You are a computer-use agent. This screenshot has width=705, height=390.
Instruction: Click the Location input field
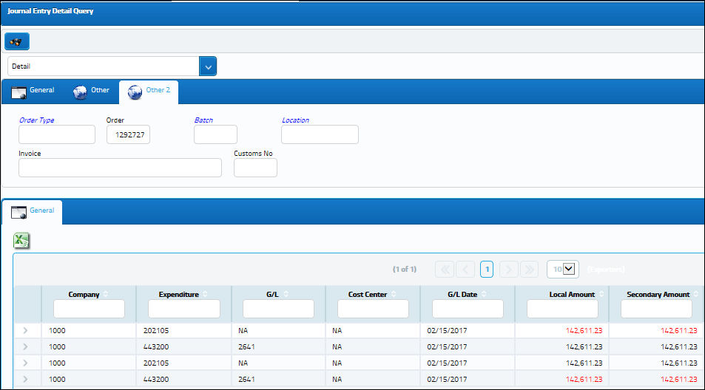pyautogui.click(x=320, y=134)
